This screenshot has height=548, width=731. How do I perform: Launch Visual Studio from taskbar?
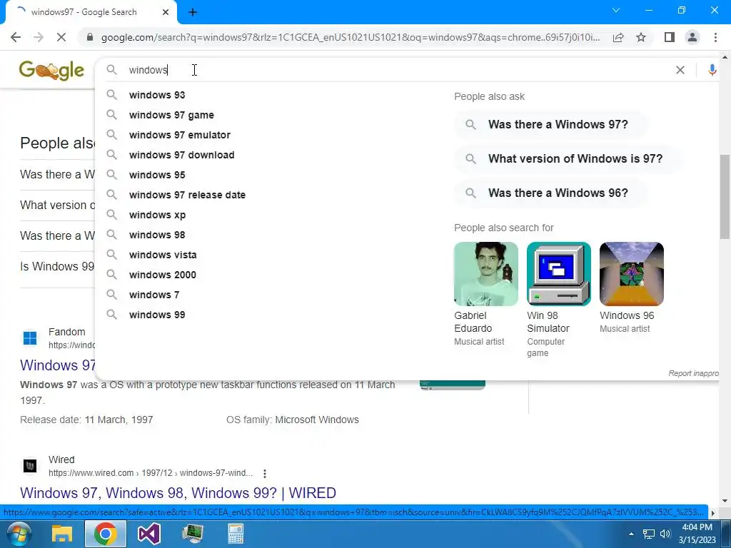click(149, 534)
